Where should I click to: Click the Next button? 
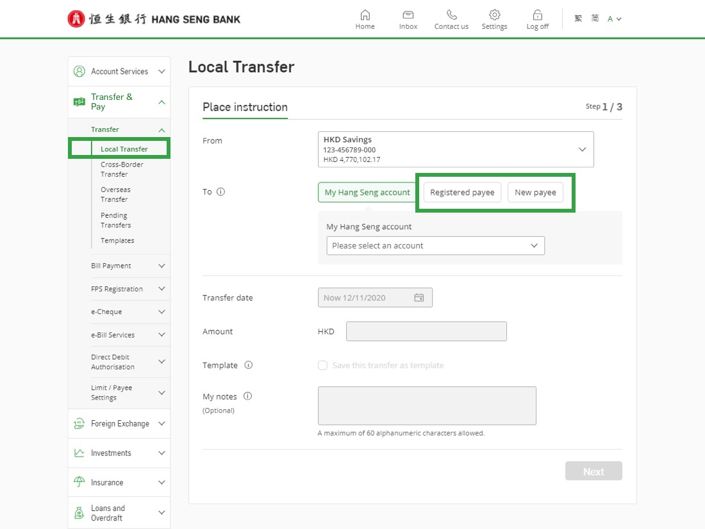pos(593,471)
